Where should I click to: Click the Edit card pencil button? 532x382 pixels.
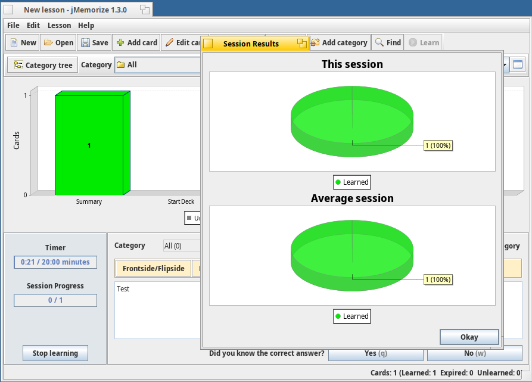pos(181,42)
